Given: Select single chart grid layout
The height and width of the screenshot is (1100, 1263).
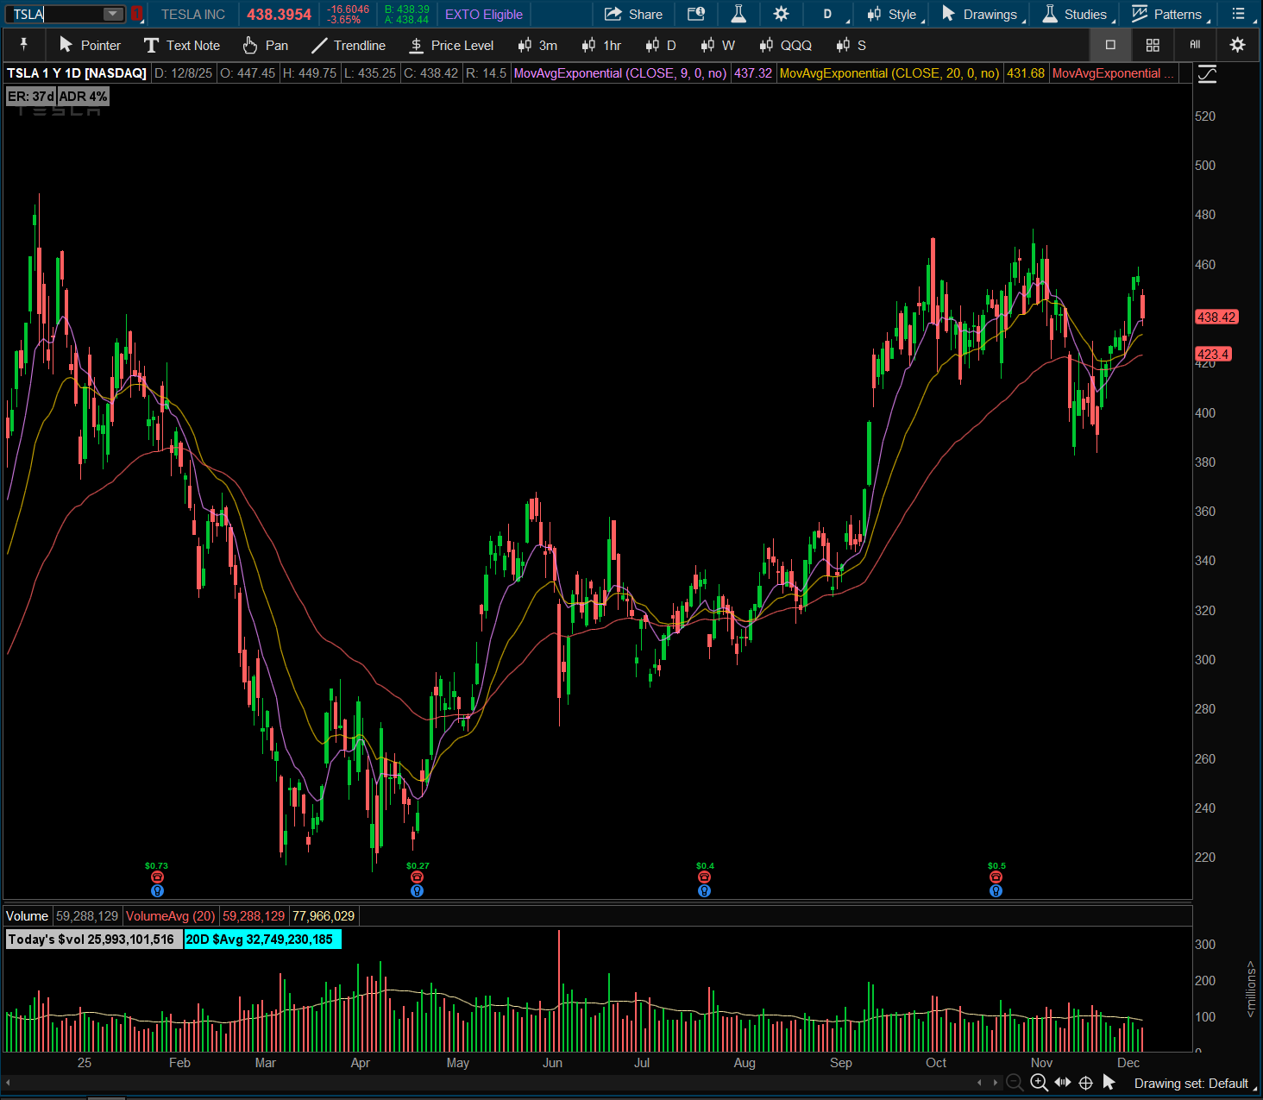Looking at the screenshot, I should (x=1110, y=45).
